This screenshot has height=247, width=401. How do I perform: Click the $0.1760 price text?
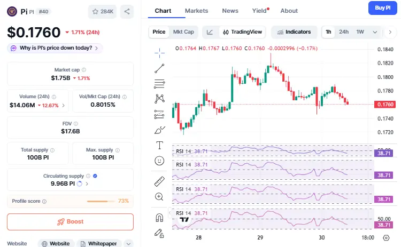point(34,32)
